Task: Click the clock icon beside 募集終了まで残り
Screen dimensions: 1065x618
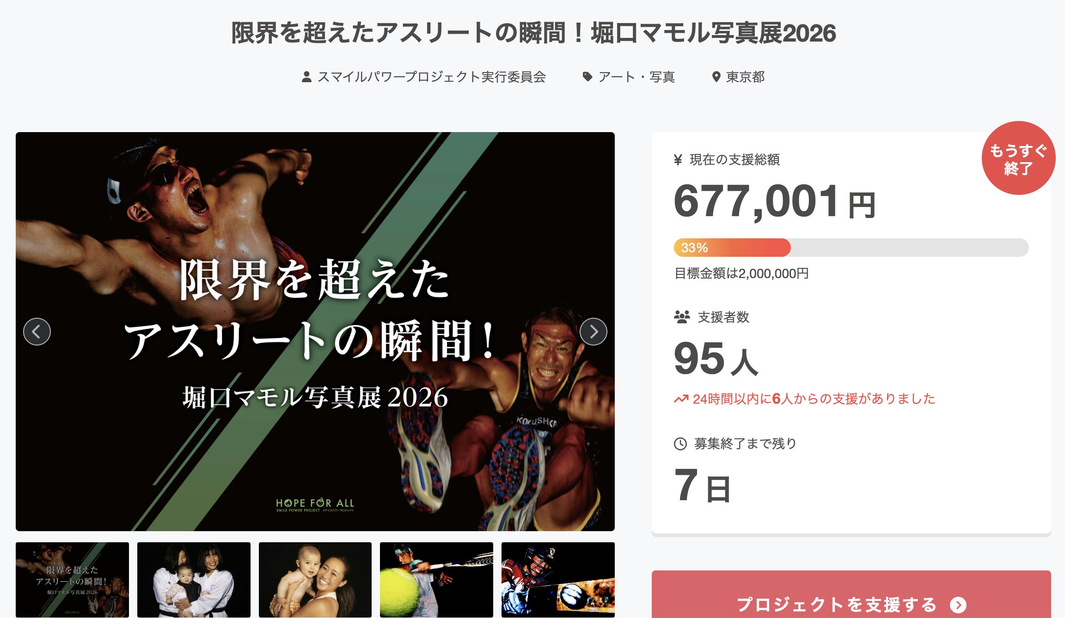Action: (680, 444)
